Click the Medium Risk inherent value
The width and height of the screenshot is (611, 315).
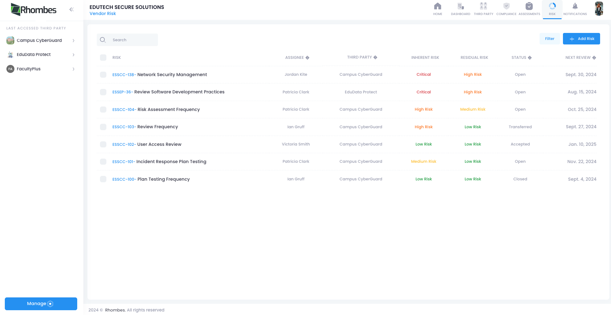point(424,161)
